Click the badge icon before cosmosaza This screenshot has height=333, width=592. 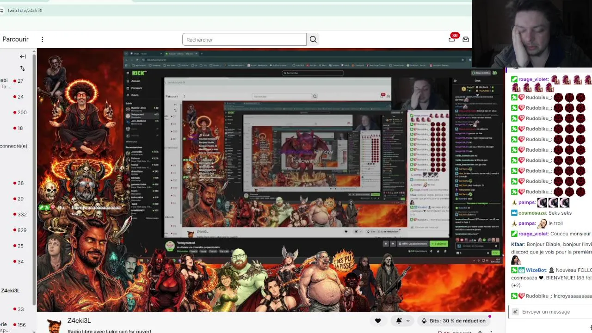514,213
